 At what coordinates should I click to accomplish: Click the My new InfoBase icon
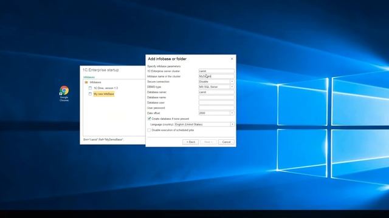(x=91, y=94)
